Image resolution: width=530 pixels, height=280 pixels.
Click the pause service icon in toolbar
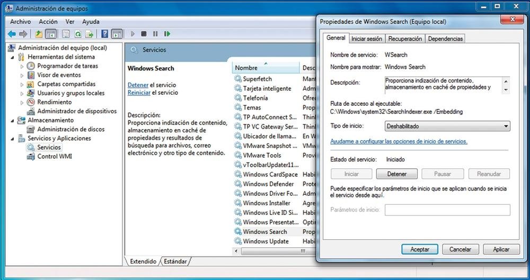155,34
